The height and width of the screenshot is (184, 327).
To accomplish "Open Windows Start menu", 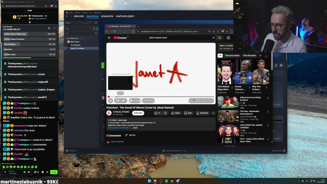I will 149,181.
